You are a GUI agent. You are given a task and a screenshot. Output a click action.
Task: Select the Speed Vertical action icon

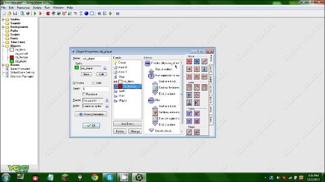click(197, 69)
